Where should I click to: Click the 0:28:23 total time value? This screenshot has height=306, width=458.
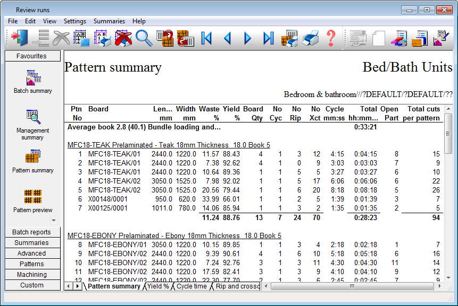pos(365,218)
